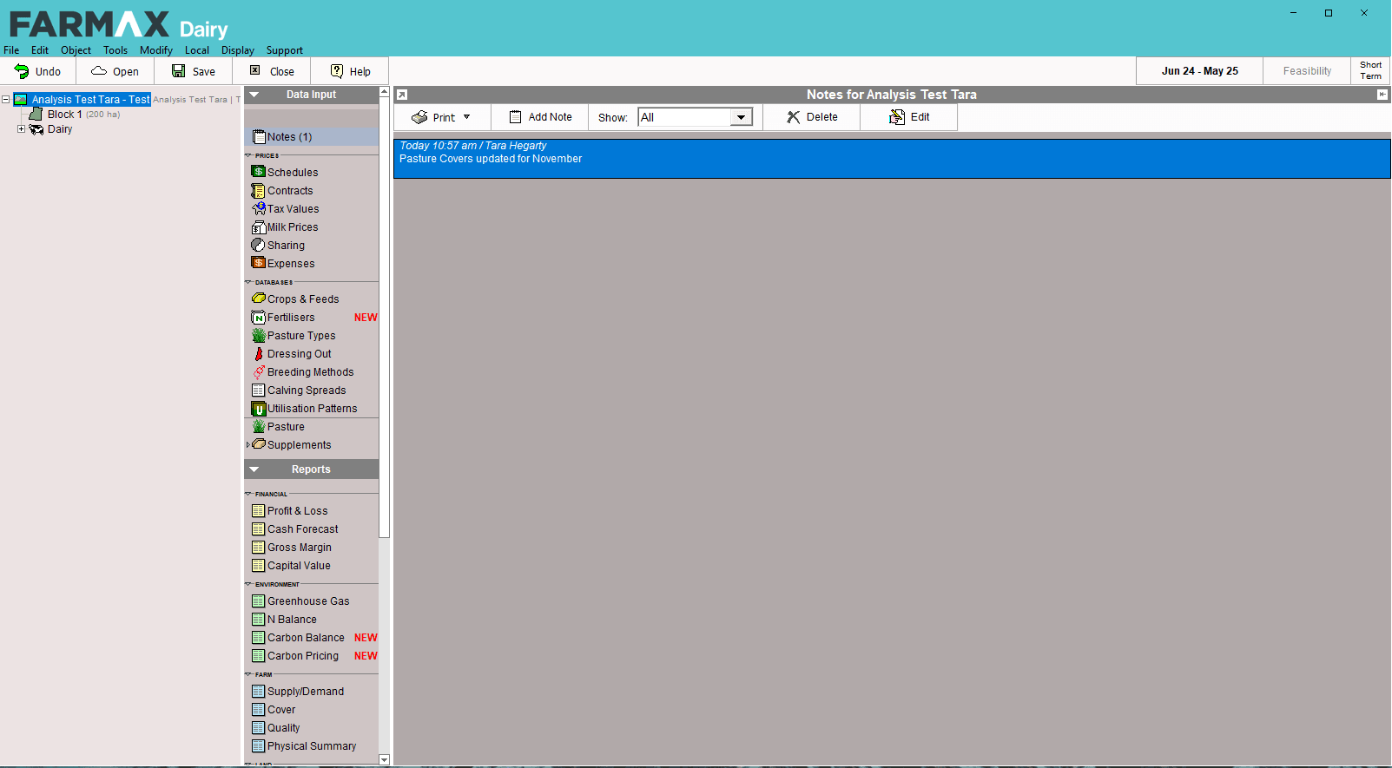This screenshot has width=1392, height=768.
Task: Click scroll down arrow in side panel
Action: (384, 759)
